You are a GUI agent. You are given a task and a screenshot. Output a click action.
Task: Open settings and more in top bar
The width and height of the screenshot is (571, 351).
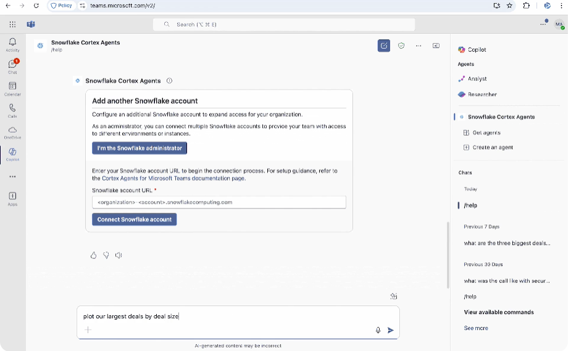pos(543,25)
